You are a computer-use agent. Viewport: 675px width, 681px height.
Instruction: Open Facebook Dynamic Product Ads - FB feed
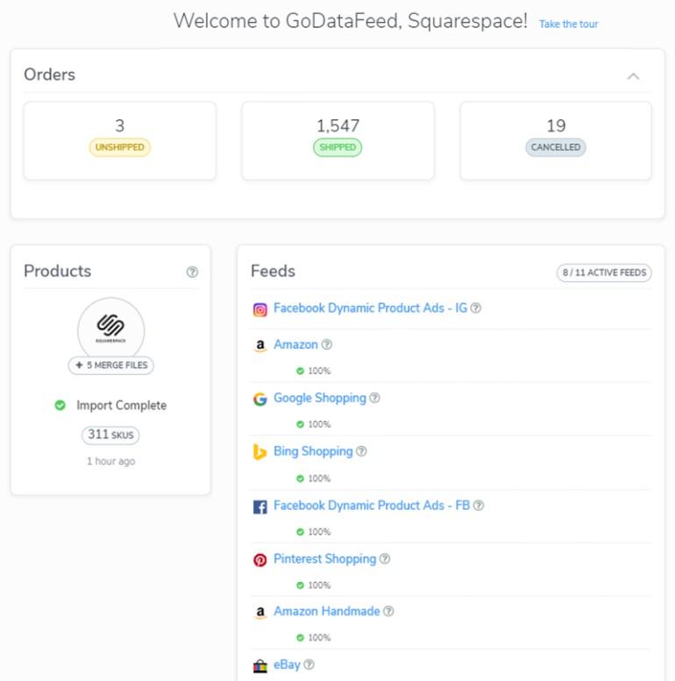point(372,506)
